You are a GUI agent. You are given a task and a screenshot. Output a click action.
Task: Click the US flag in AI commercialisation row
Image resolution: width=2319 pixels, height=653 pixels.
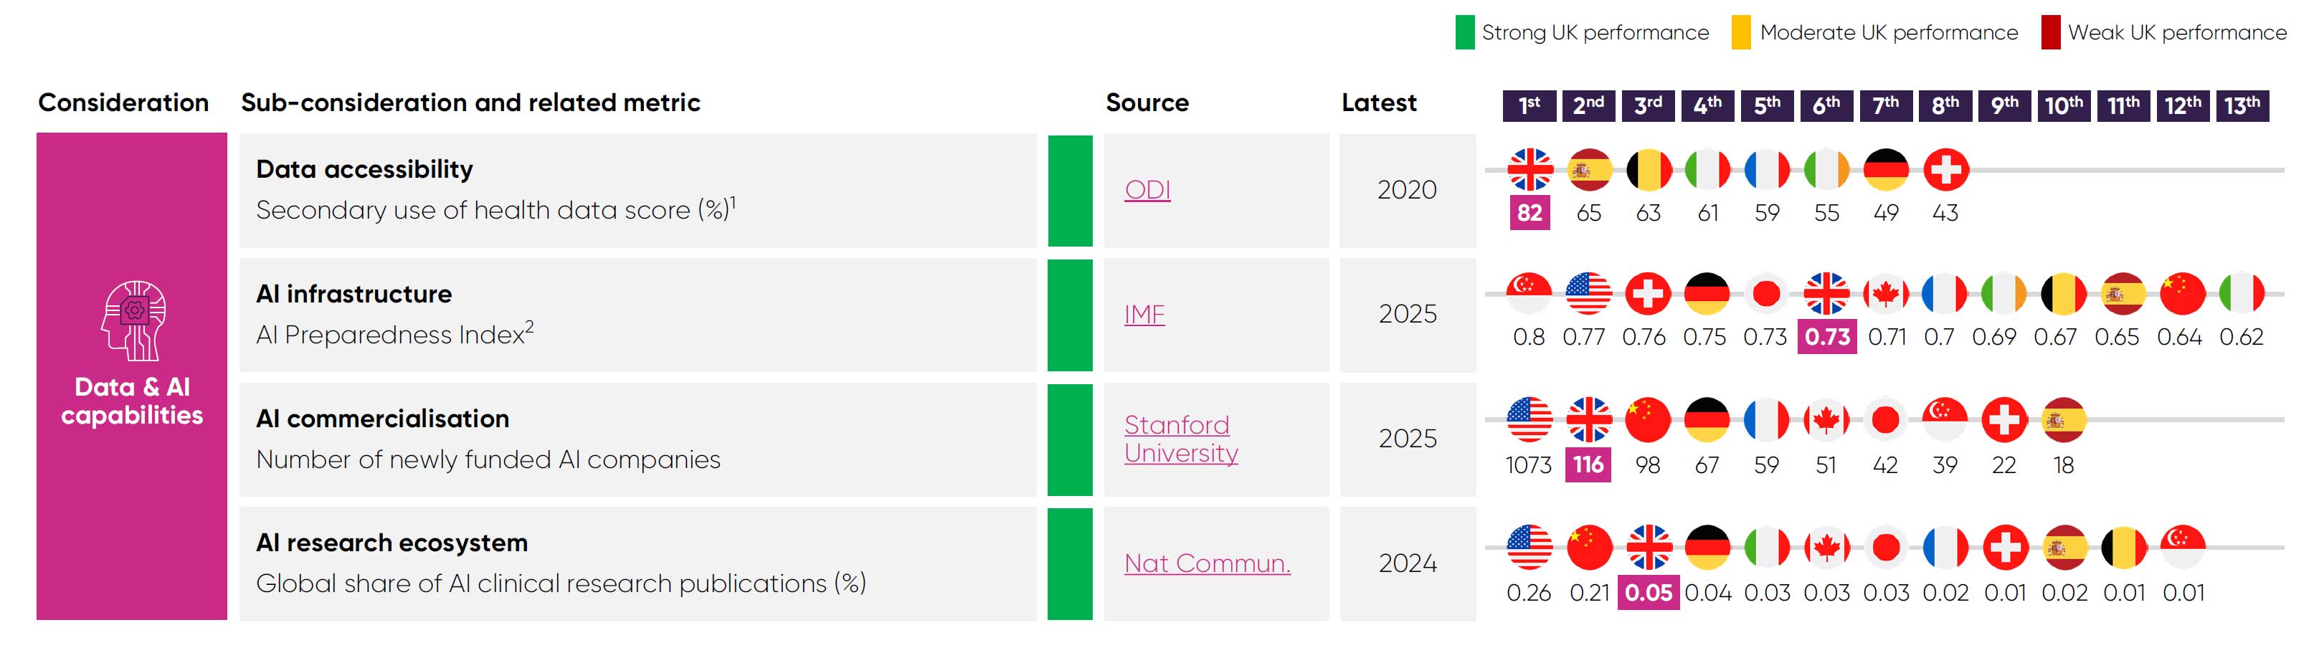point(1530,419)
